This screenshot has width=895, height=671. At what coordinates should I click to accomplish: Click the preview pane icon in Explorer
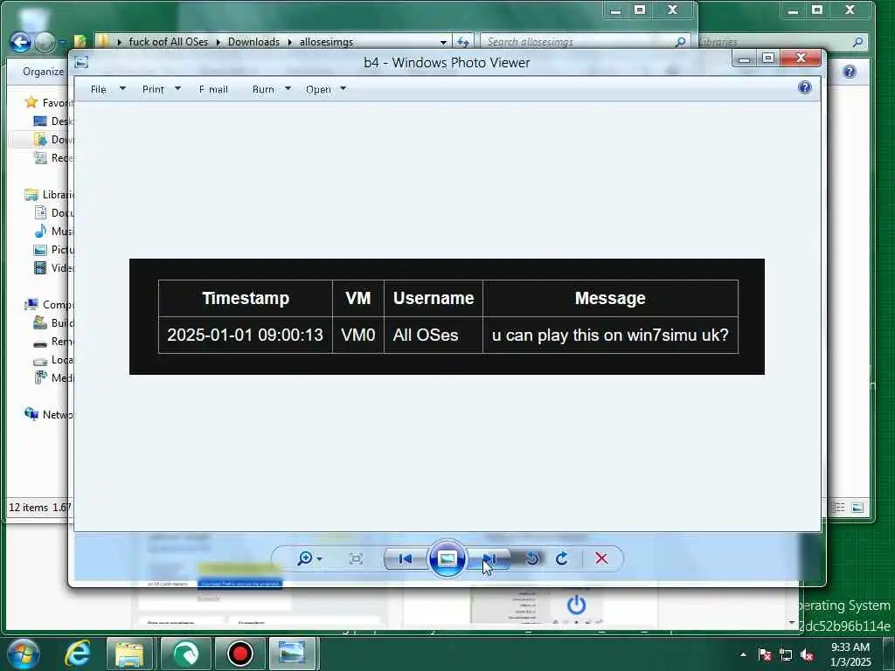pyautogui.click(x=857, y=508)
